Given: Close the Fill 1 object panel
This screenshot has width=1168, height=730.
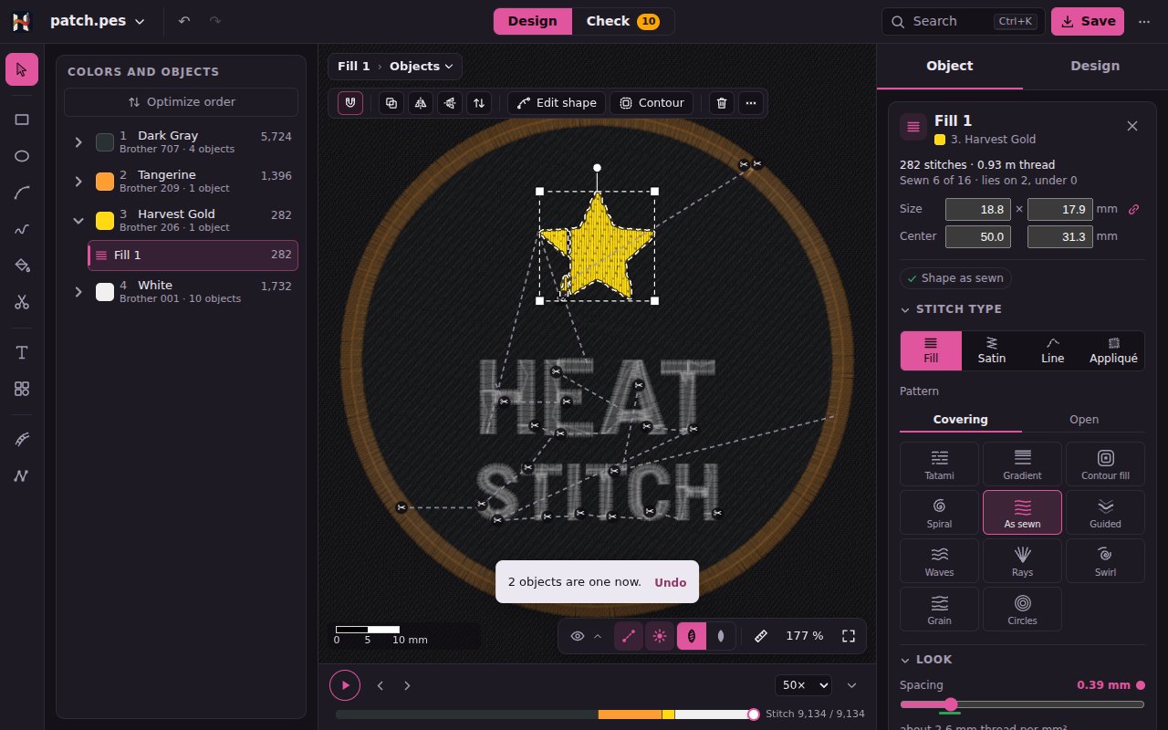Looking at the screenshot, I should point(1132,126).
